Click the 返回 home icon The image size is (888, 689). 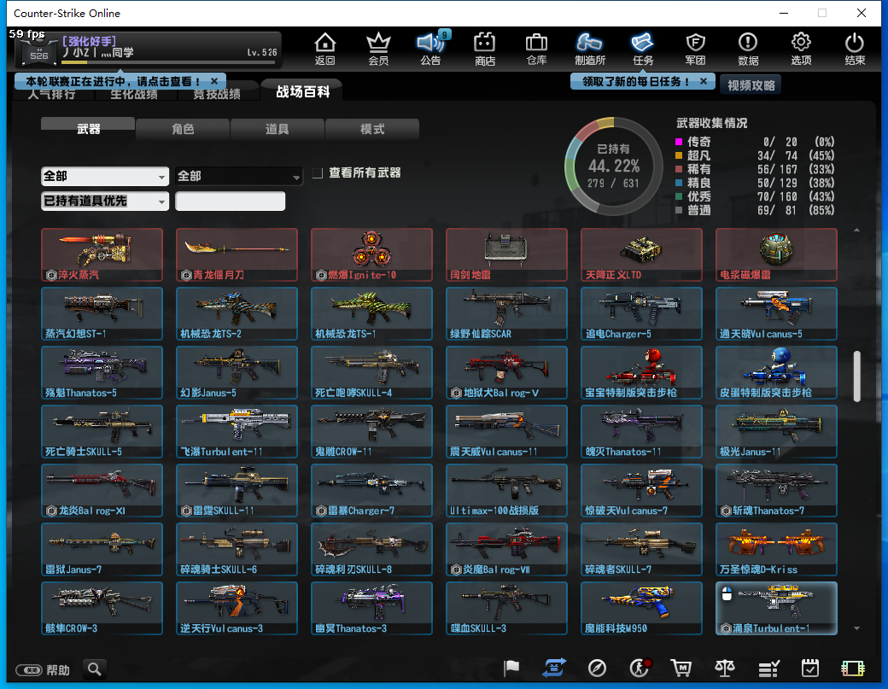[x=324, y=49]
